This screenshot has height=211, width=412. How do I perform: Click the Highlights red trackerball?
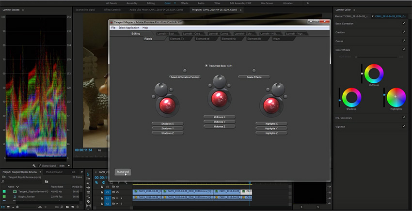tap(271, 105)
